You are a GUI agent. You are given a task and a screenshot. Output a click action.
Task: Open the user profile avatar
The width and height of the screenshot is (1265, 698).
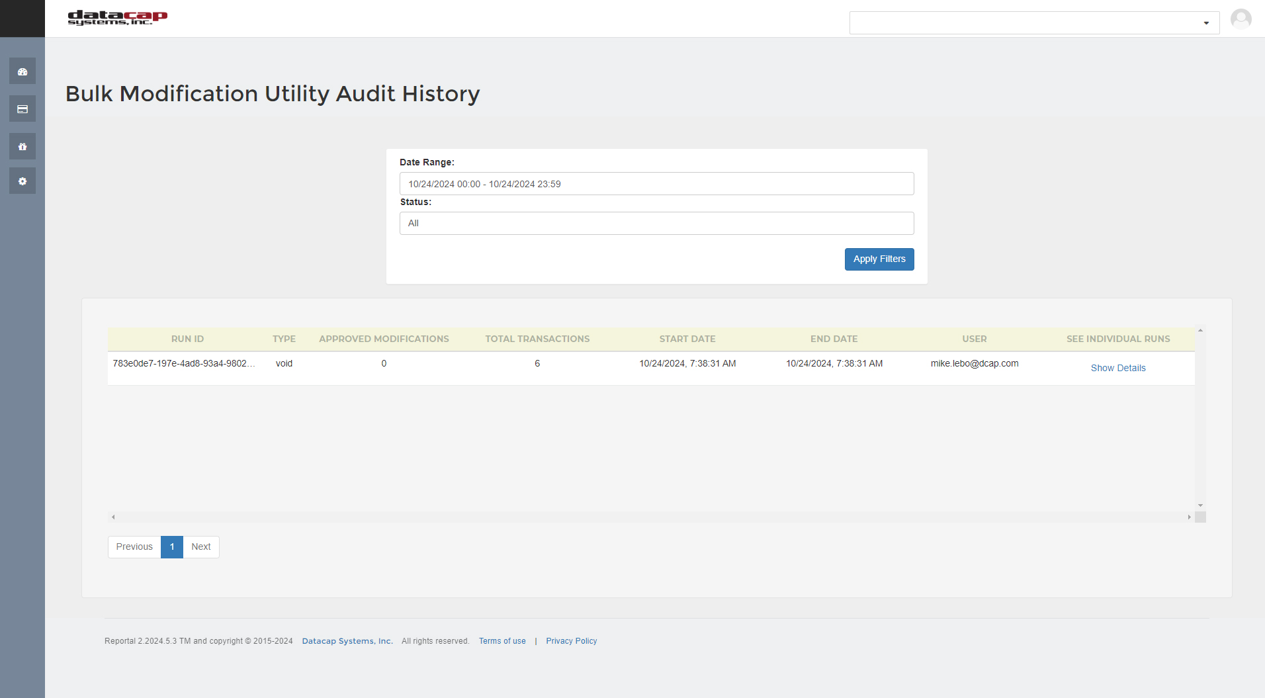pos(1241,19)
